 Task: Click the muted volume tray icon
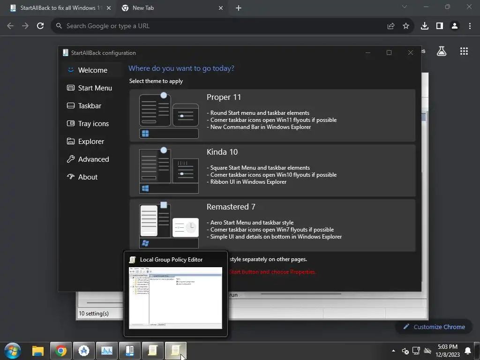405,351
